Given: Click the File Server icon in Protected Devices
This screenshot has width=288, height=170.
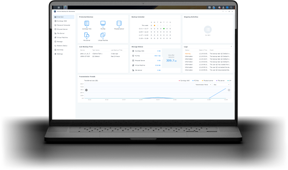Looking at the screenshot, I should click(x=87, y=35).
